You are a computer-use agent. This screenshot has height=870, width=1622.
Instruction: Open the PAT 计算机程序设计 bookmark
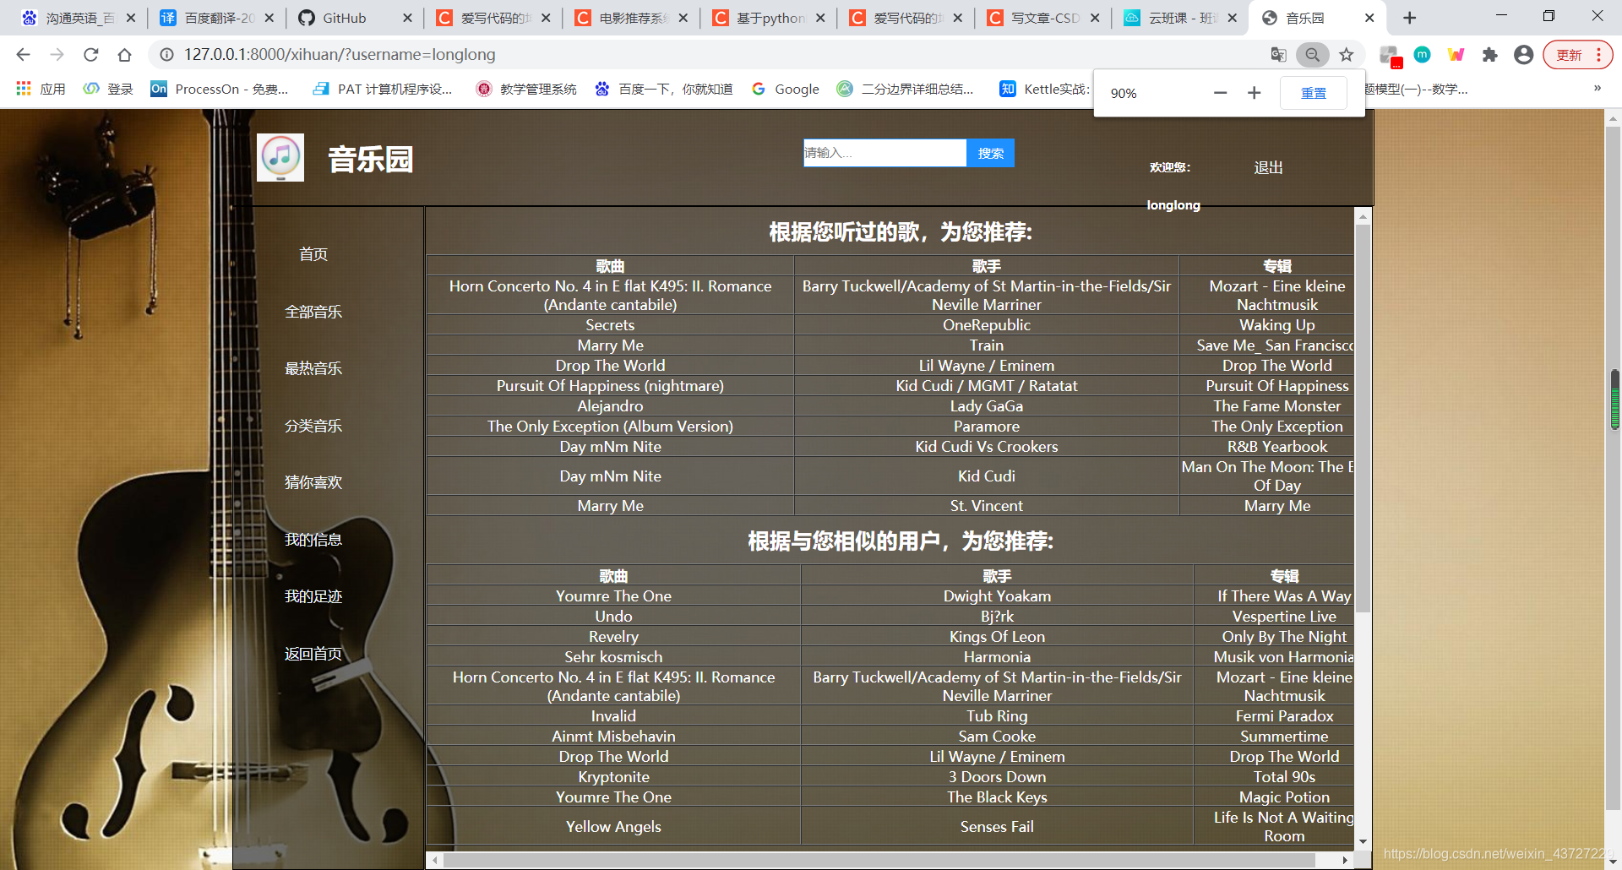point(383,89)
